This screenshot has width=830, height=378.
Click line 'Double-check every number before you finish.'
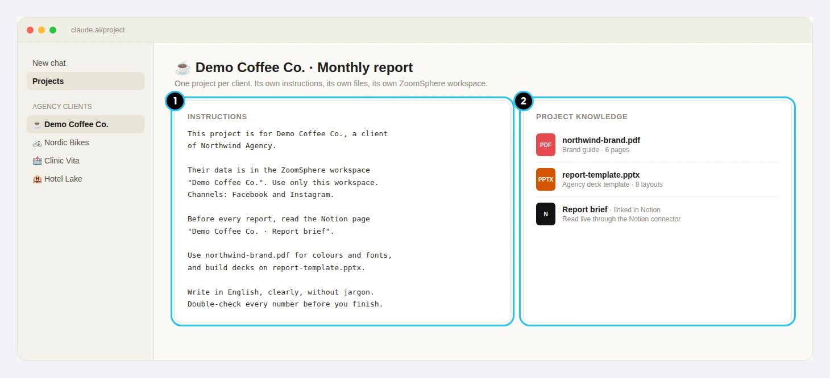click(x=285, y=304)
